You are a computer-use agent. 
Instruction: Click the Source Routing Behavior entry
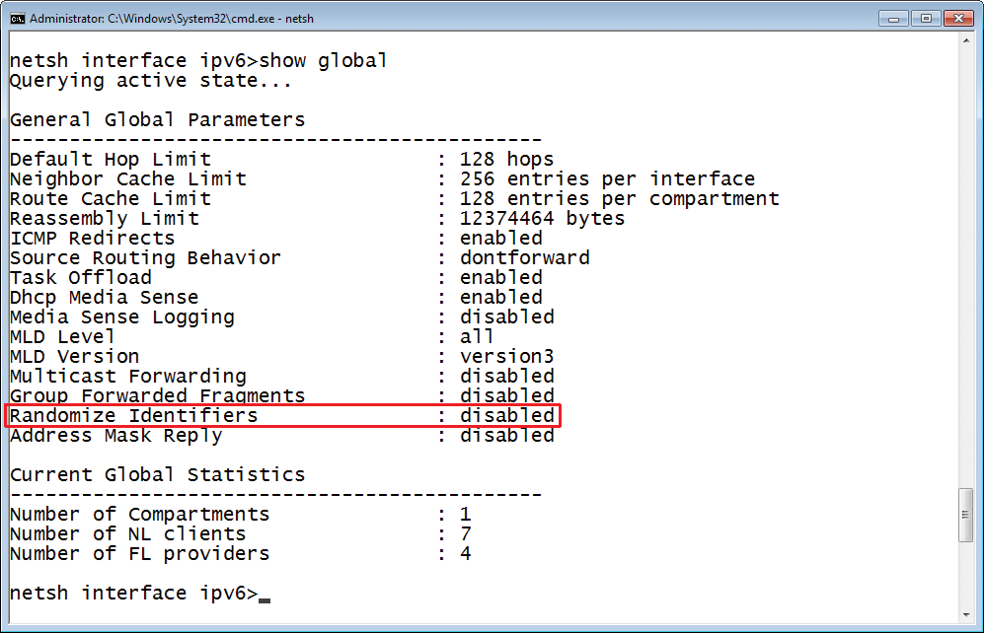click(x=144, y=257)
